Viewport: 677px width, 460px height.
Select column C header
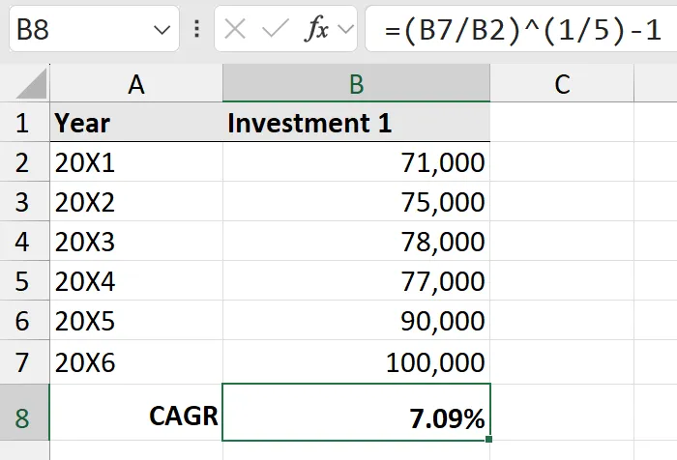[x=562, y=84]
